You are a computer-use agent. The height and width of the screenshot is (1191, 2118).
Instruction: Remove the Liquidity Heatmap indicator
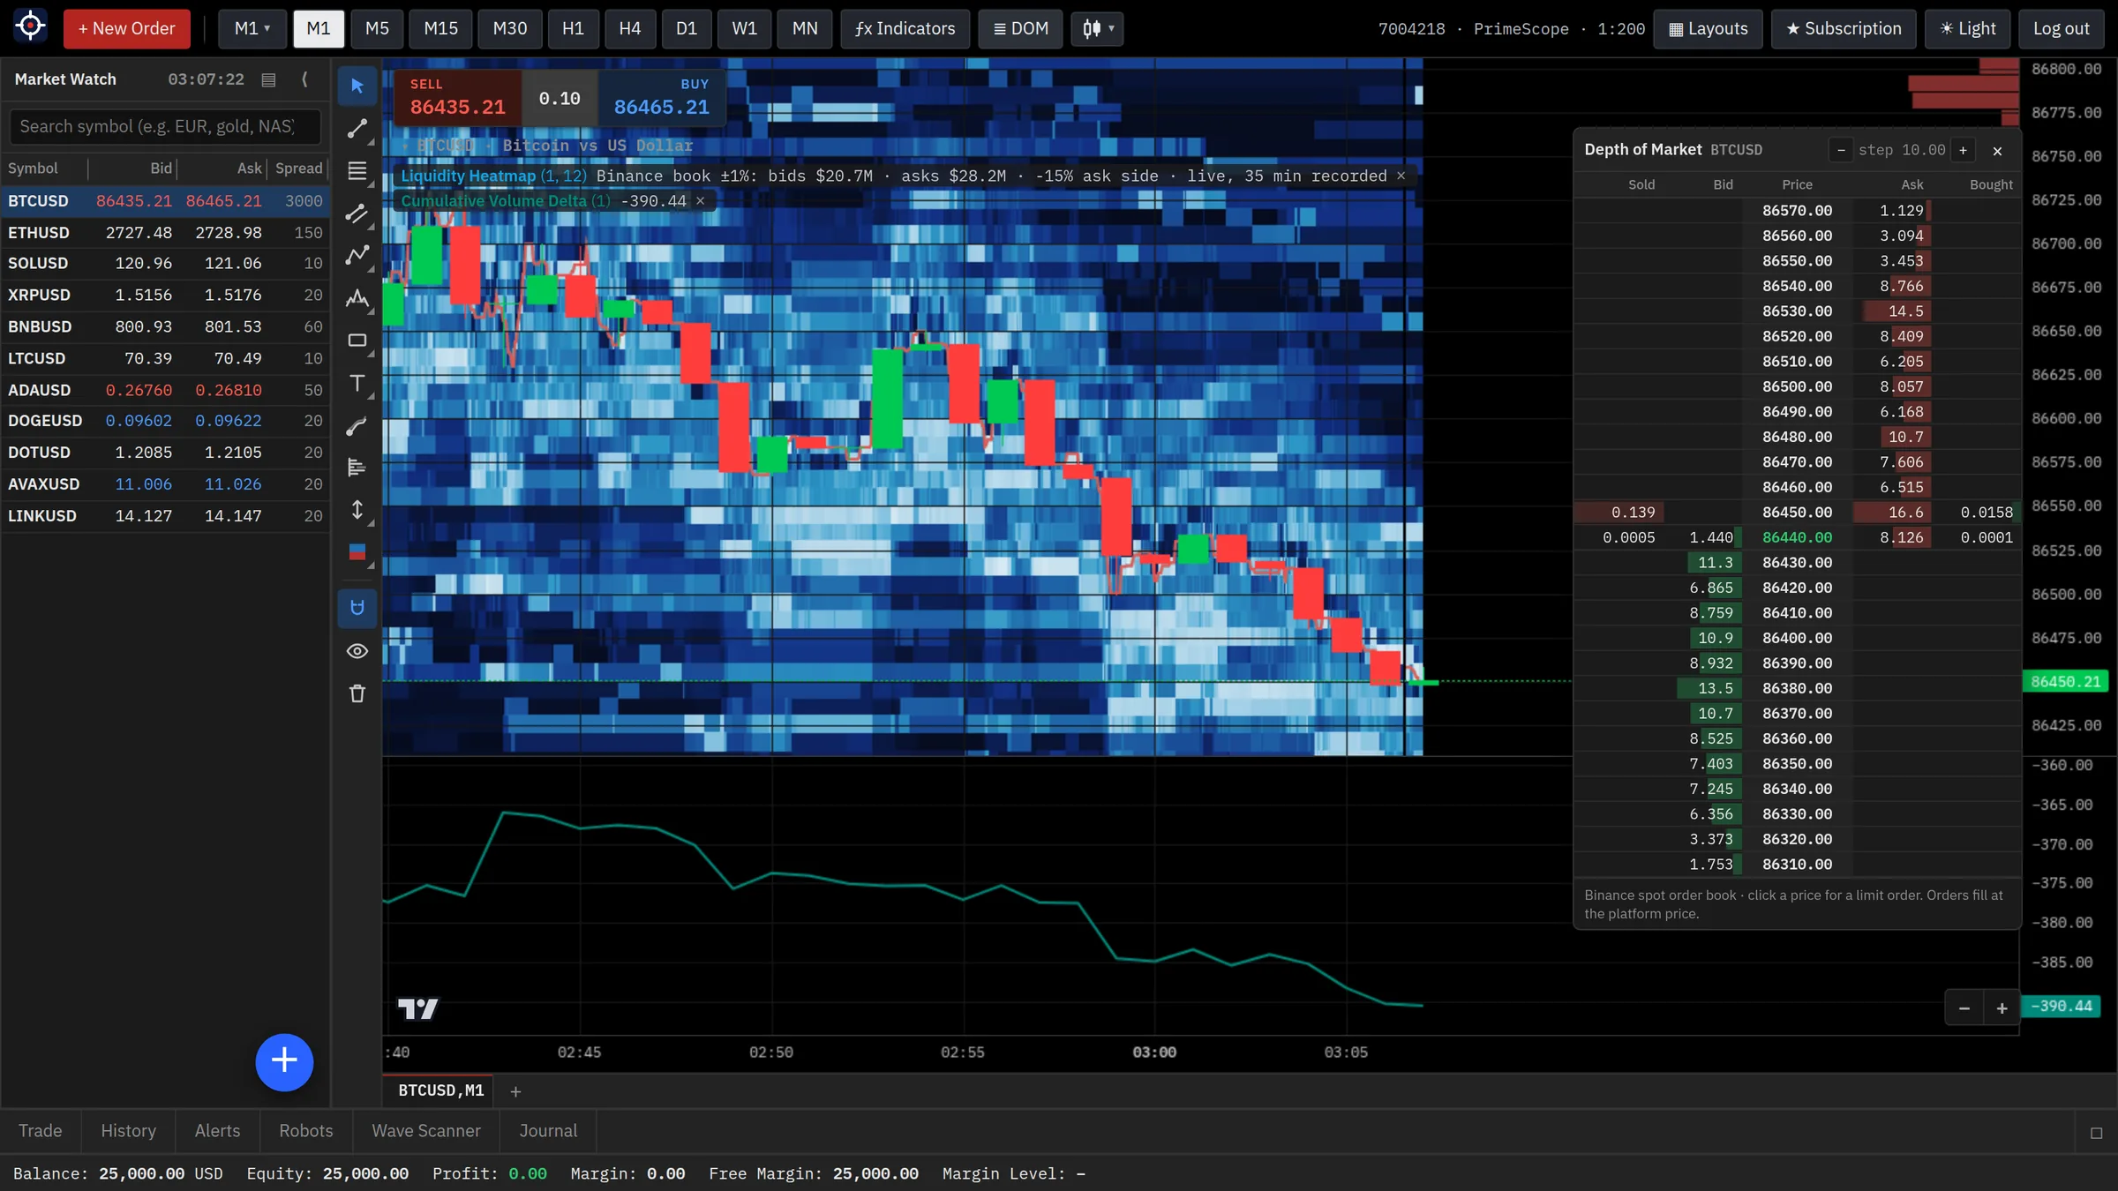point(1401,176)
